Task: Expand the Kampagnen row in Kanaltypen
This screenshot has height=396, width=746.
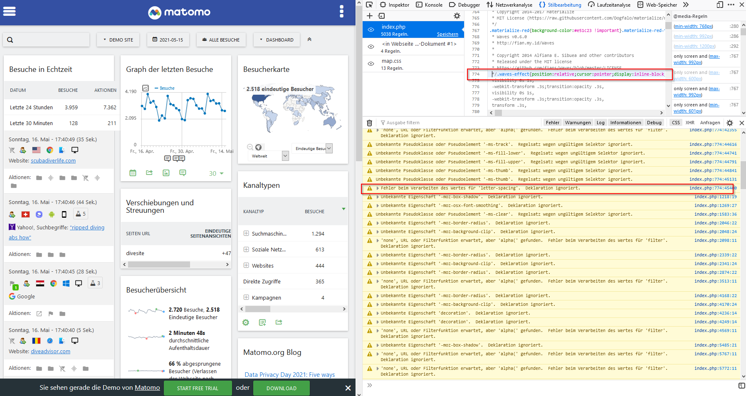Action: pos(246,298)
